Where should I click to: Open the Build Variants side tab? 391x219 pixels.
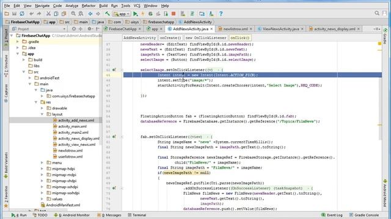point(6,165)
